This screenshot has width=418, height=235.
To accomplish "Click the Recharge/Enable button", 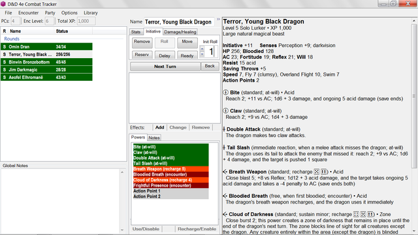I will point(197,229).
